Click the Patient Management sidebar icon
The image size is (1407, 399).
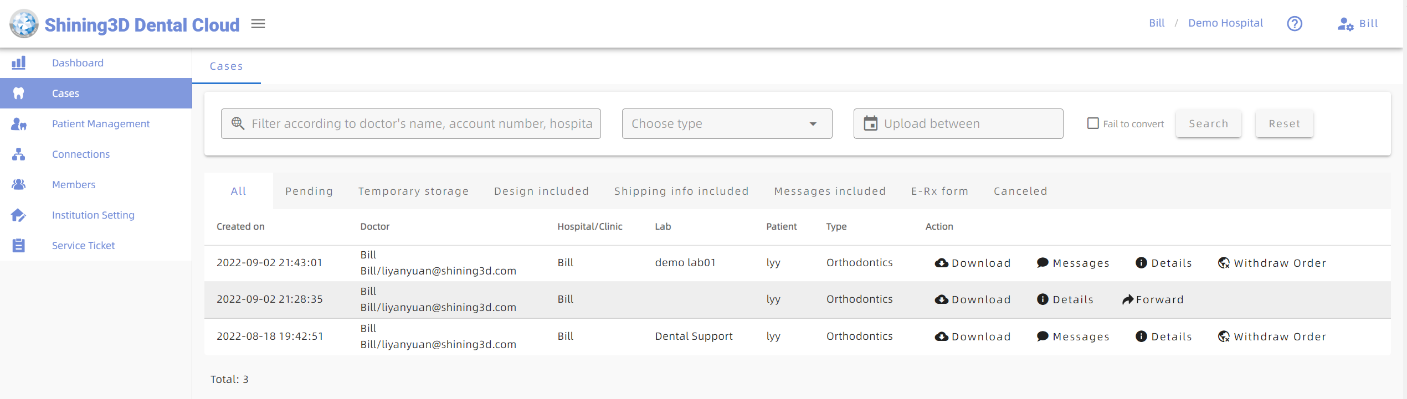pyautogui.click(x=19, y=124)
